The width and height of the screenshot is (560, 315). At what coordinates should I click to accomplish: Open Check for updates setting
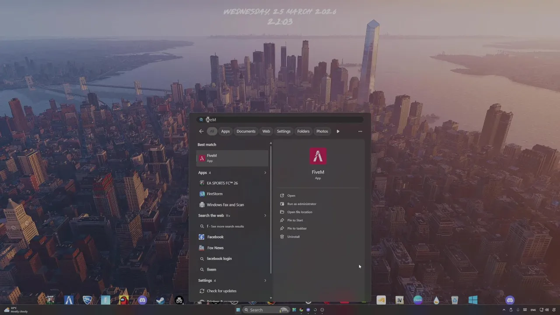tap(232, 291)
